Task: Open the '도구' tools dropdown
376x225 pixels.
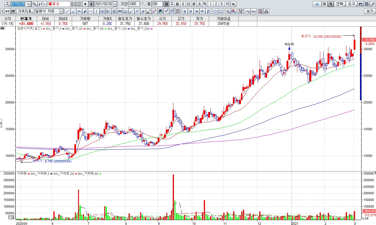Action: coord(352,4)
